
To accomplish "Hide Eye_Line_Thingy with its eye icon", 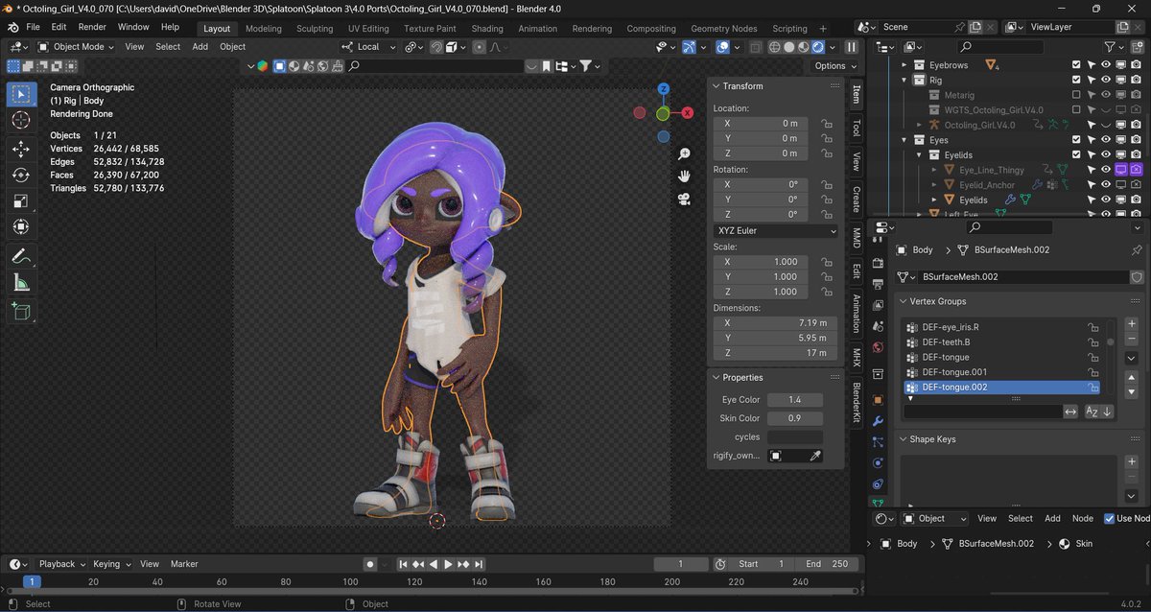I will point(1106,170).
